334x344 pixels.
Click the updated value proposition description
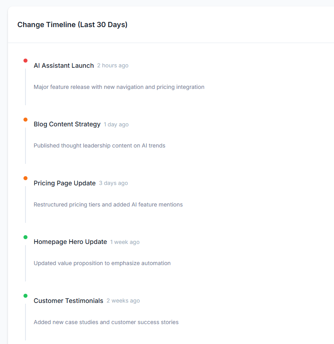(x=102, y=263)
